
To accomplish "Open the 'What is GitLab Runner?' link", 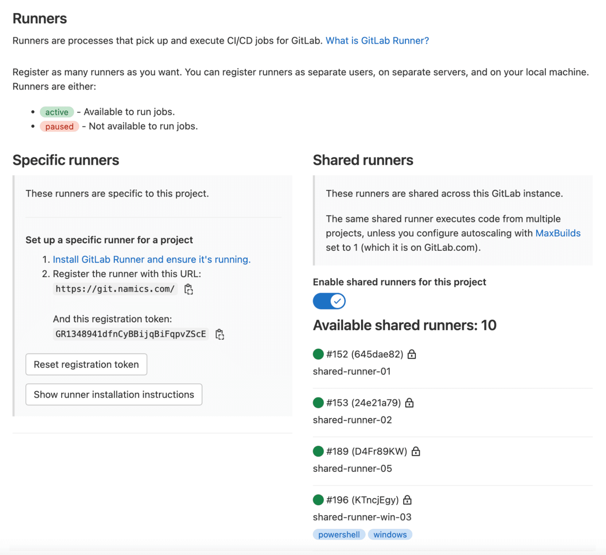I will tap(377, 41).
